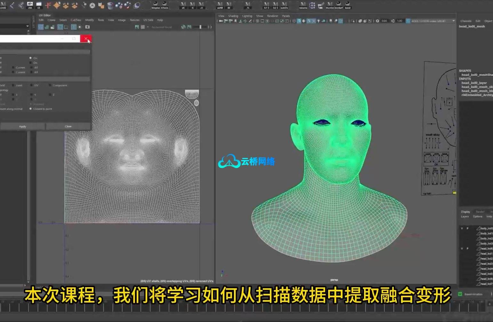Image resolution: width=493 pixels, height=322 pixels.
Task: Click the UV snapshot camera icon
Action: [x=87, y=27]
